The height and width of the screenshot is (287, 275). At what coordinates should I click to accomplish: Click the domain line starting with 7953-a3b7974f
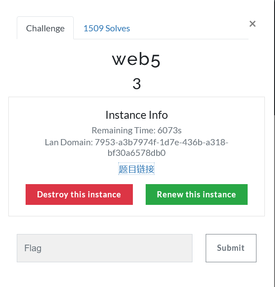click(162, 142)
